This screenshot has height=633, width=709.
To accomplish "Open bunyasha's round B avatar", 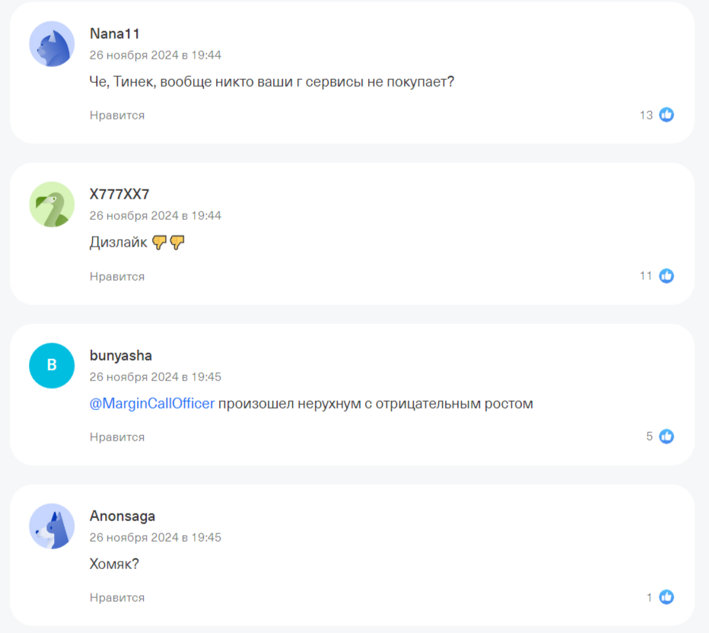I will tap(52, 365).
